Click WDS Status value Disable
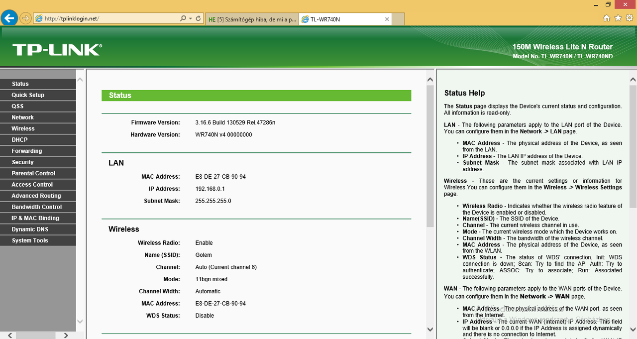Screen dimensions: 637x339 click(x=205, y=316)
